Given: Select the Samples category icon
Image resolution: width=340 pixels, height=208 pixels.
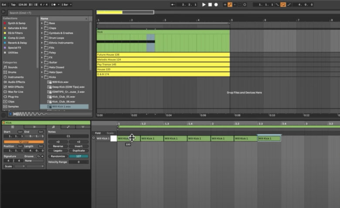Looking at the screenshot, I should point(5,106).
